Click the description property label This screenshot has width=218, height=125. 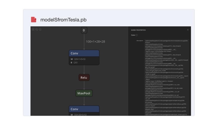pos(140,40)
